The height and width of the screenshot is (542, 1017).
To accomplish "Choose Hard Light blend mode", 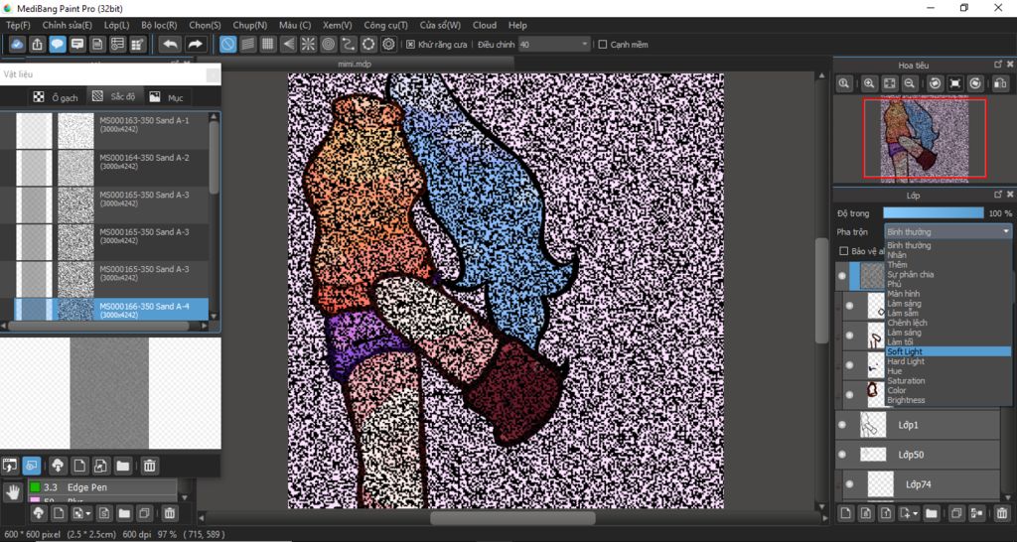I will [x=947, y=361].
